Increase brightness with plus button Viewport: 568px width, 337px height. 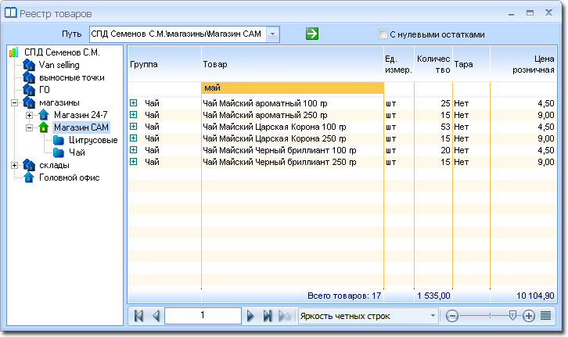pos(529,316)
